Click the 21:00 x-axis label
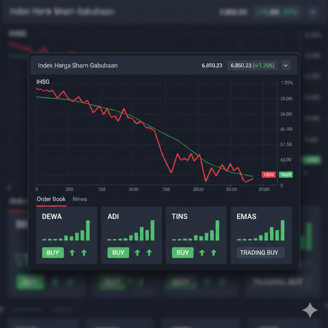The height and width of the screenshot is (328, 328). pos(134,189)
